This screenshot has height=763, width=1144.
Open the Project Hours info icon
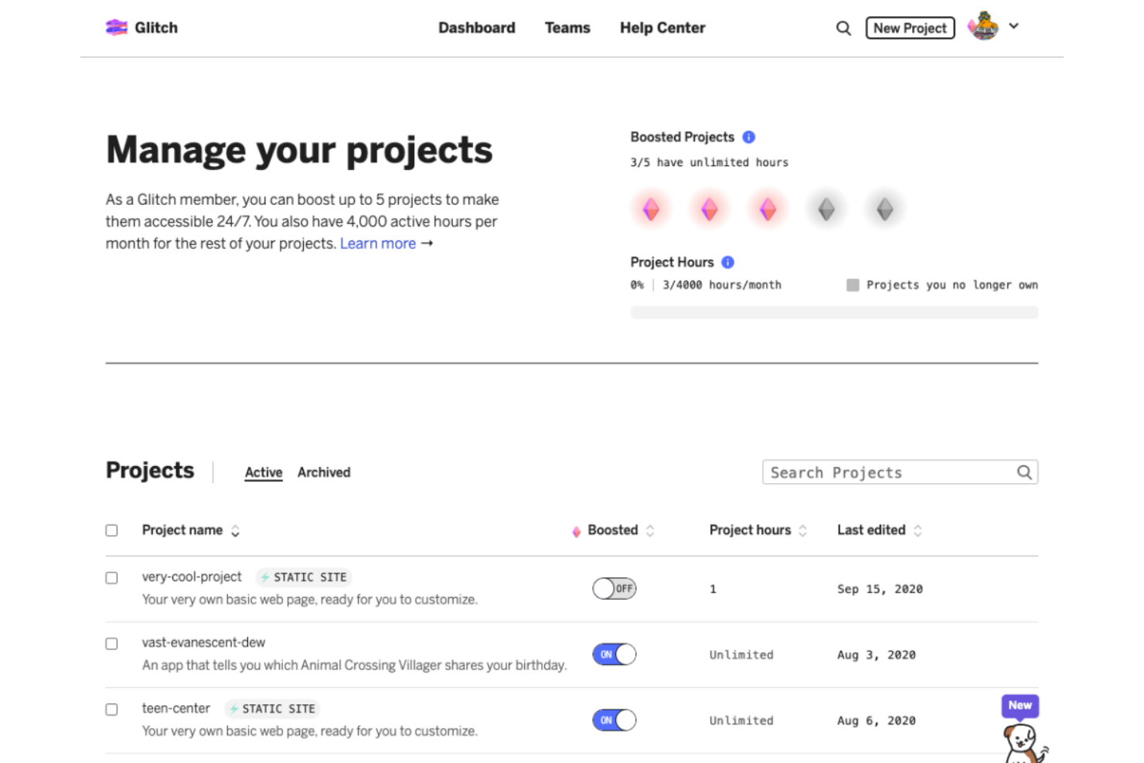pyautogui.click(x=727, y=262)
